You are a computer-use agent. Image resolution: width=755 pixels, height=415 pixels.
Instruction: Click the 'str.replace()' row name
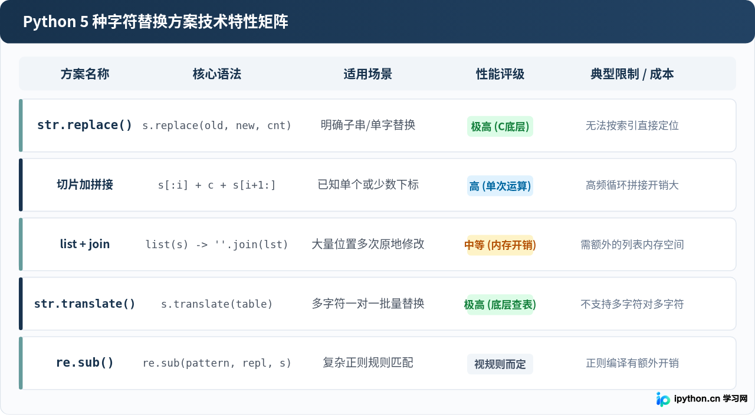85,125
